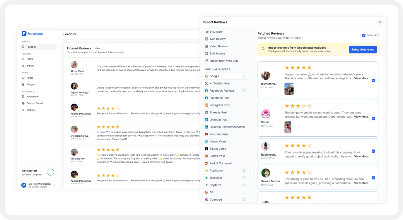Click the Google import icon
This screenshot has width=403, height=220.
click(x=206, y=76)
